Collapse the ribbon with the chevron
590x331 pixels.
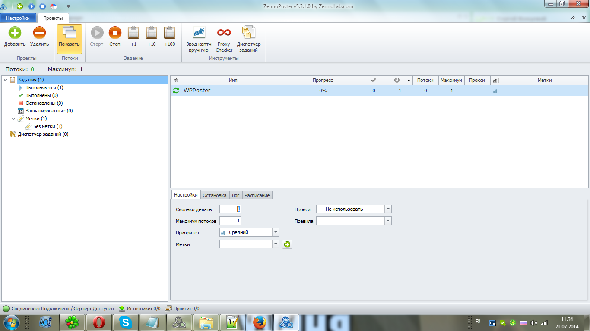tap(573, 18)
